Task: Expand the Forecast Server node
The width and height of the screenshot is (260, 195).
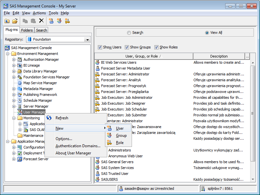Action: [14, 159]
